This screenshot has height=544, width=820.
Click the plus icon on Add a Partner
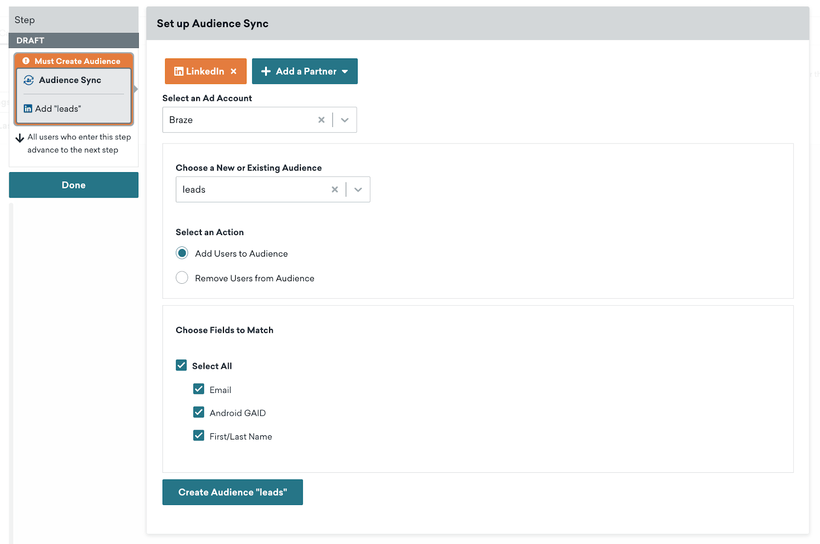pyautogui.click(x=266, y=71)
